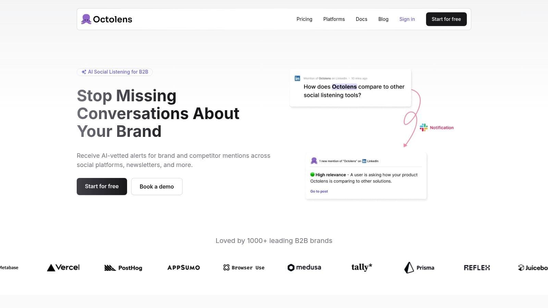
Task: Select the LinkedIn icon on the mention card
Action: point(297,78)
